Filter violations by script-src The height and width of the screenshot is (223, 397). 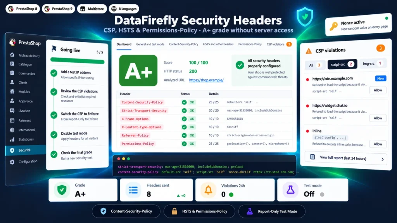point(342,65)
